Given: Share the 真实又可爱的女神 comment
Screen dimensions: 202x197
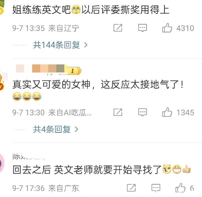Looking at the screenshot, I should pyautogui.click(x=118, y=112).
